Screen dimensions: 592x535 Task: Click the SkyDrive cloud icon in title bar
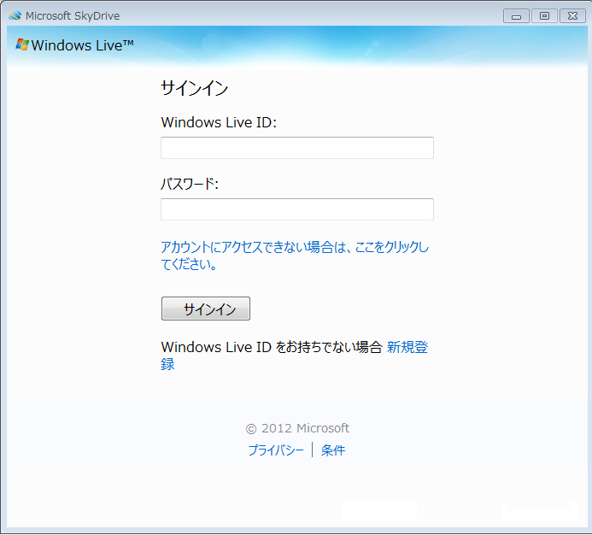click(x=15, y=15)
